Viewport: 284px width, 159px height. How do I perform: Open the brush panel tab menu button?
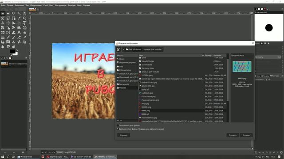[x=282, y=9]
